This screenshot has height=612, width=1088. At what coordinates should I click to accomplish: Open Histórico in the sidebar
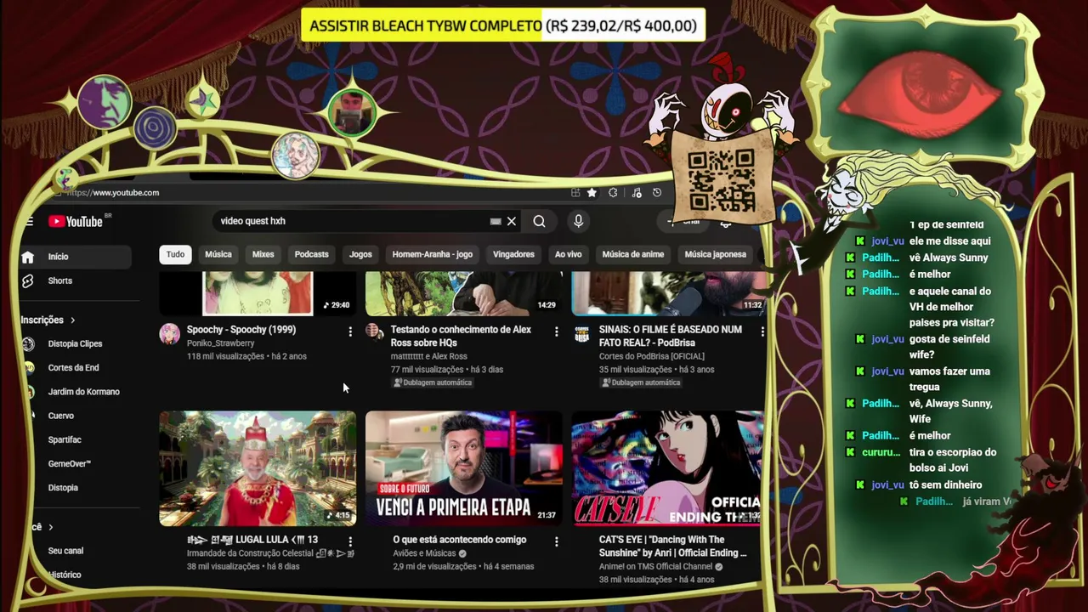pos(65,575)
